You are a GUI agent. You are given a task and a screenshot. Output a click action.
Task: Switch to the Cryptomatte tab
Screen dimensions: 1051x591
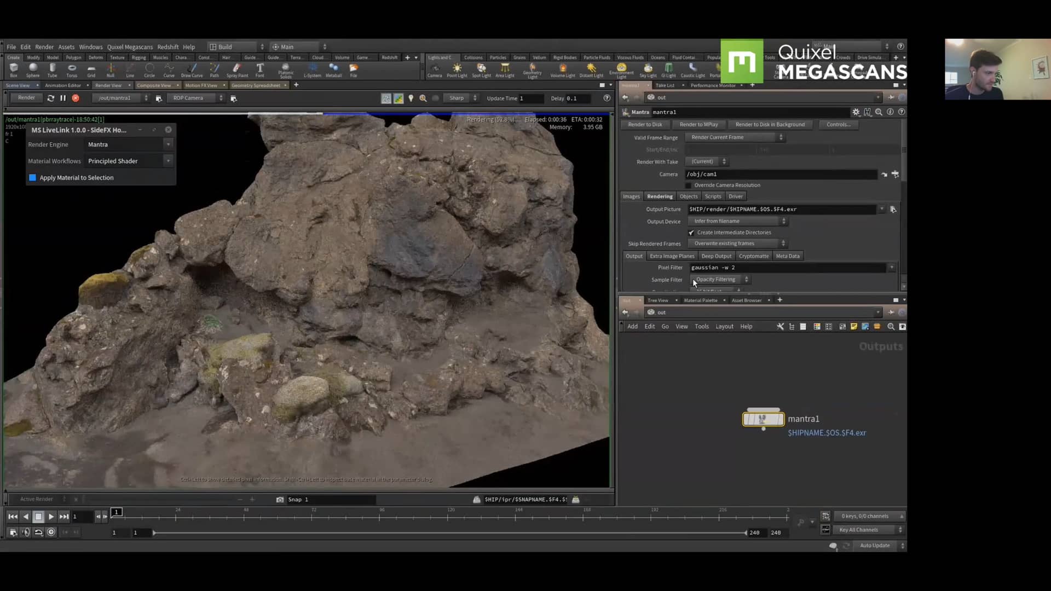[x=754, y=256]
